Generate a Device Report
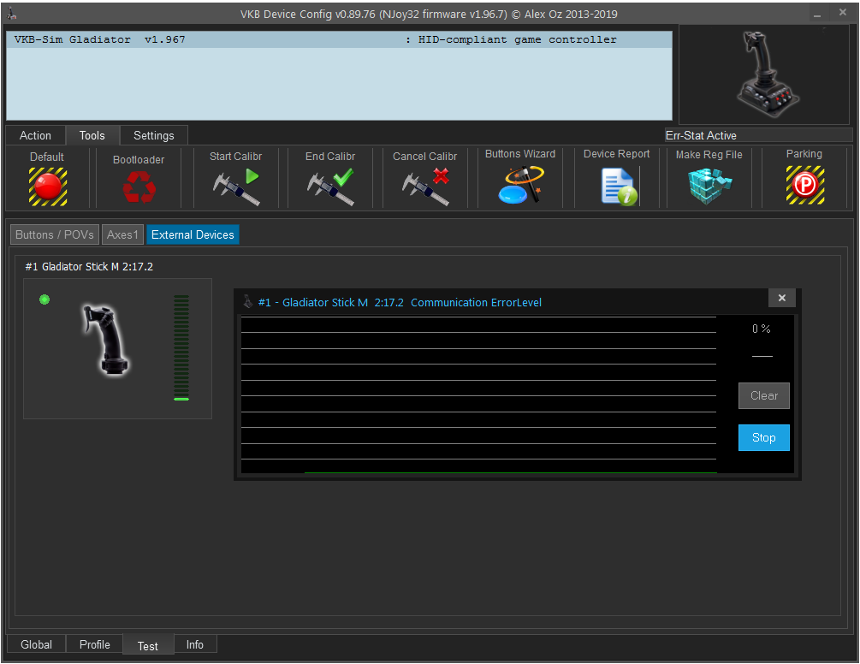The image size is (860, 664). coord(617,186)
